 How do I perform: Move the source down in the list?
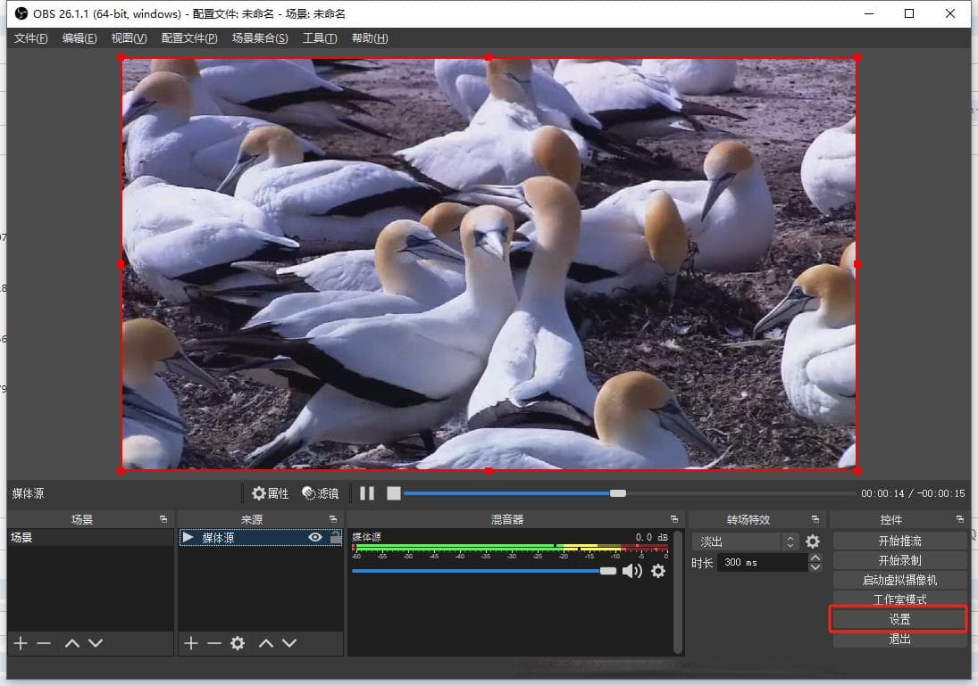coord(289,643)
